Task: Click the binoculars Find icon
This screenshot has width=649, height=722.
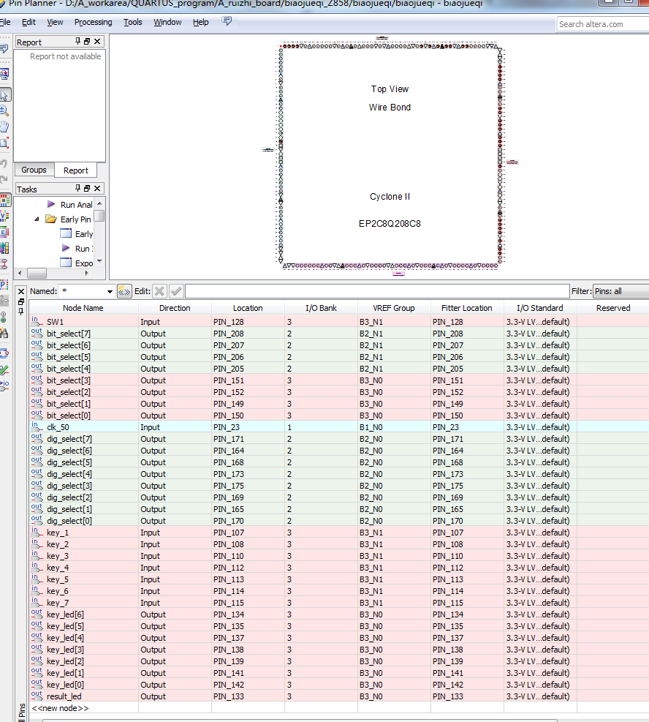Action: point(4,333)
